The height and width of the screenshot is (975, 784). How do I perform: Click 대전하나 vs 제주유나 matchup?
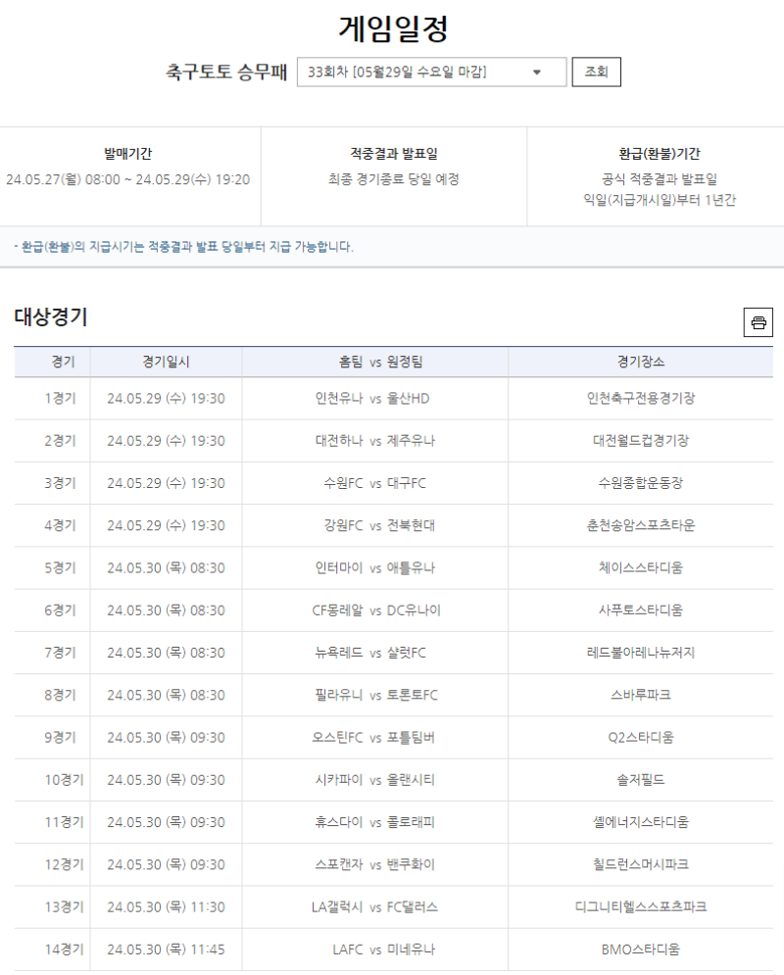point(375,441)
